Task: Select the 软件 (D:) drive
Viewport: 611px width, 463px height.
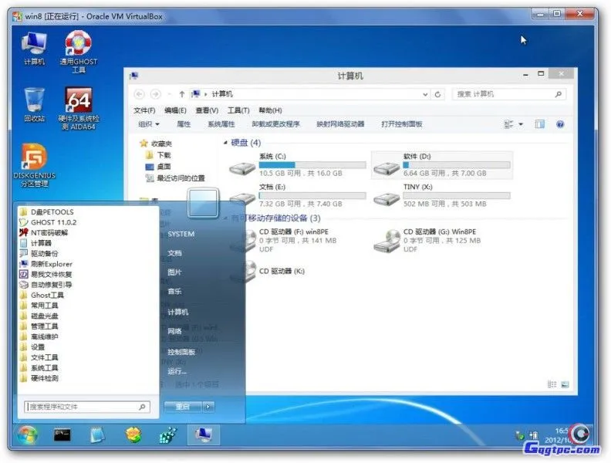Action: (441, 165)
